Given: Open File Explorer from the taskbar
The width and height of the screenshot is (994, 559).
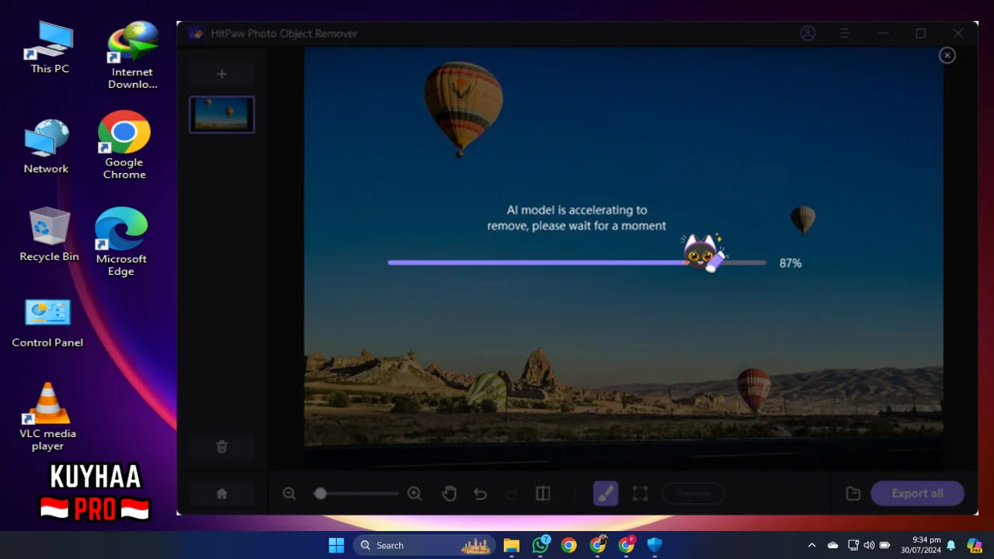Looking at the screenshot, I should pyautogui.click(x=511, y=545).
